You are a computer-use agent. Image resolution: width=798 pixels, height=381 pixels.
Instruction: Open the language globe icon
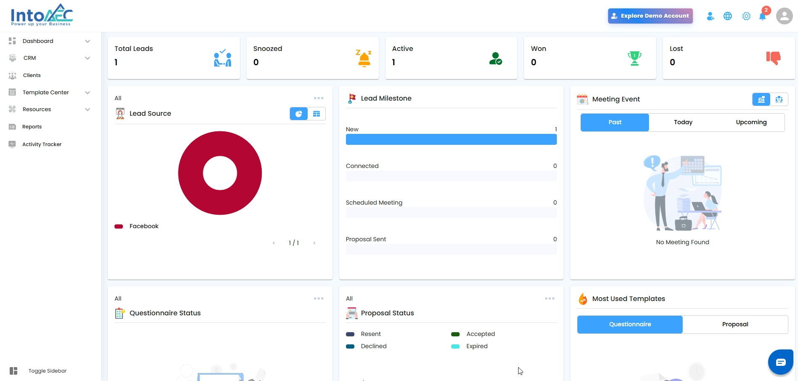[728, 16]
